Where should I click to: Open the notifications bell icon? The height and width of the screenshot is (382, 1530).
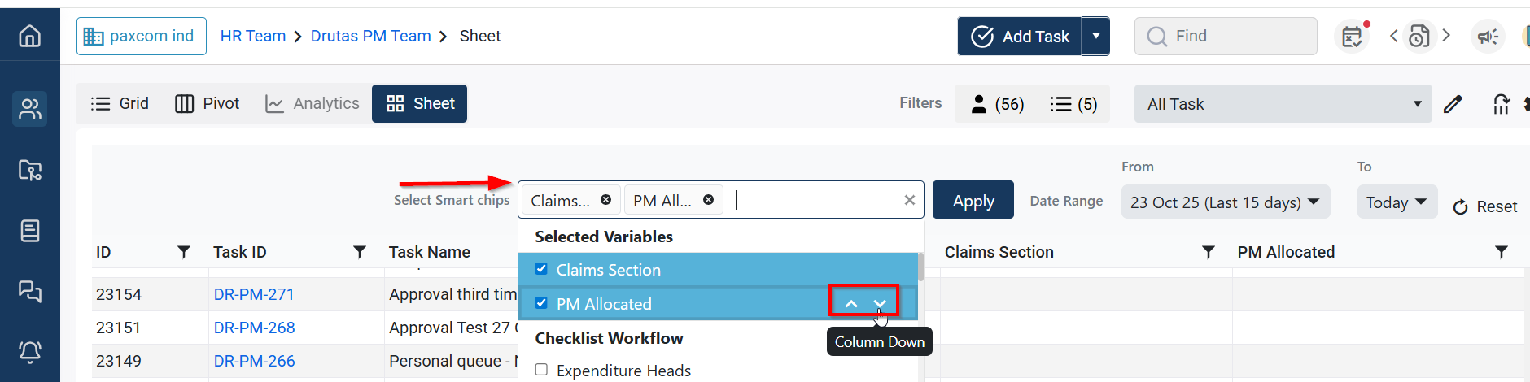30,351
